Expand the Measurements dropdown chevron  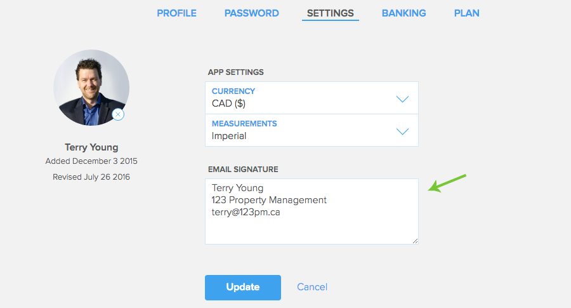point(402,131)
